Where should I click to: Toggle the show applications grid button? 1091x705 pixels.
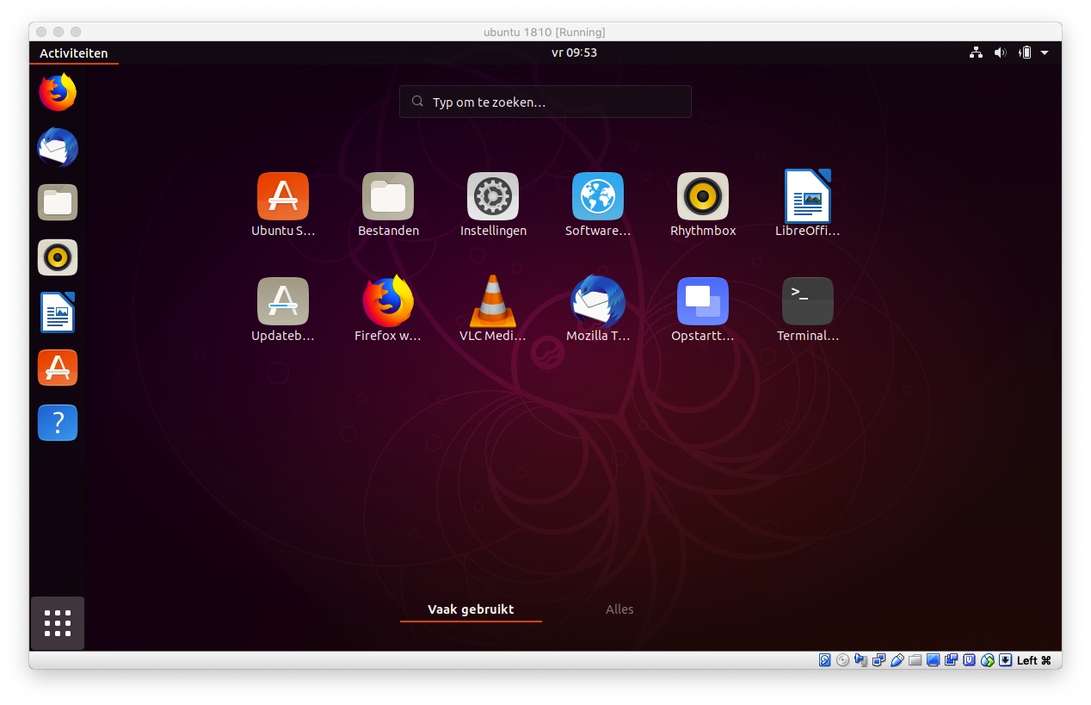[x=58, y=623]
